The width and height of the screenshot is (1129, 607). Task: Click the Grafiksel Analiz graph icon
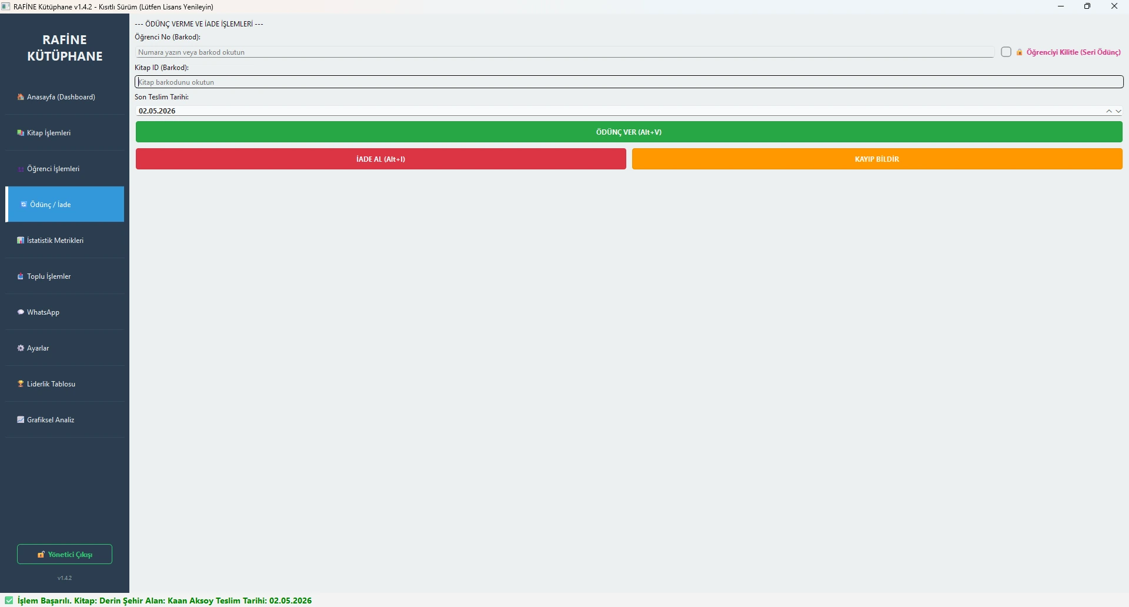[x=21, y=420]
